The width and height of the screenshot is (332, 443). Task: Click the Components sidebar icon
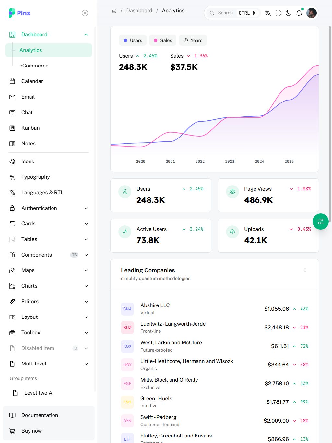pos(12,255)
